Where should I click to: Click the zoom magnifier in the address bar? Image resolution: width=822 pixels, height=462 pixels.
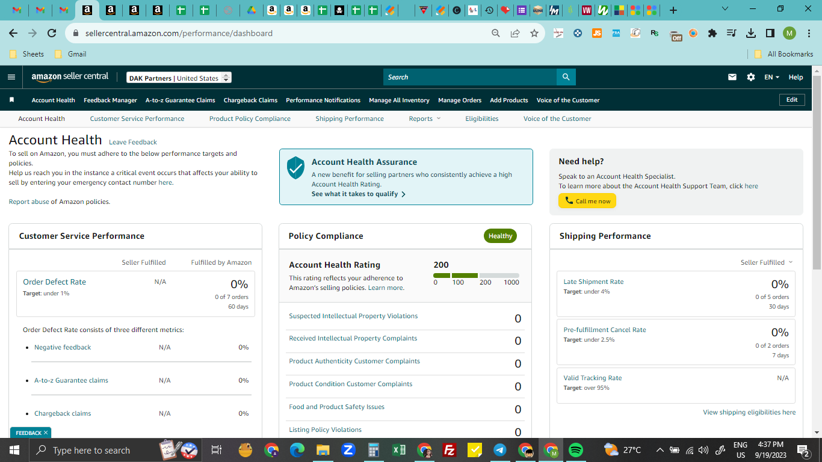(496, 33)
